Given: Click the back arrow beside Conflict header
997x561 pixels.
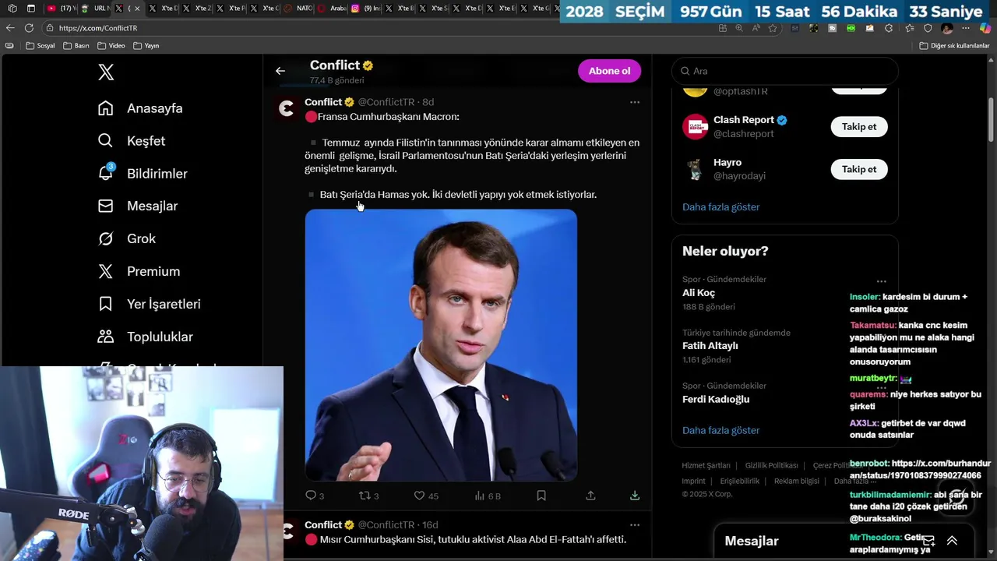Looking at the screenshot, I should (280, 71).
